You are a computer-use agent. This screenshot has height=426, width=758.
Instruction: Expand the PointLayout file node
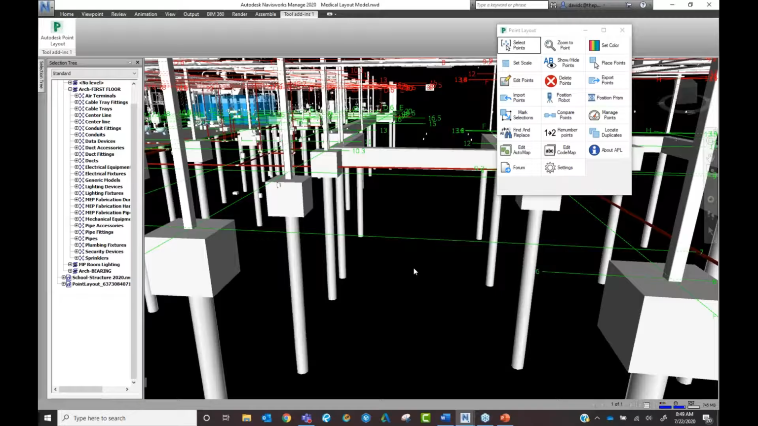64,284
